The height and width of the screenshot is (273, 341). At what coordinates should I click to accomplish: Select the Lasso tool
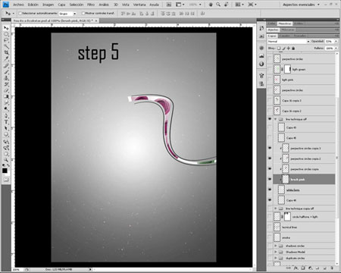(x=6, y=40)
